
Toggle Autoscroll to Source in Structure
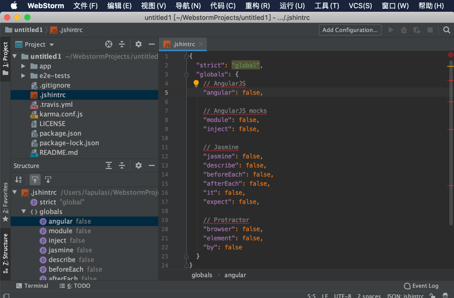(x=35, y=180)
